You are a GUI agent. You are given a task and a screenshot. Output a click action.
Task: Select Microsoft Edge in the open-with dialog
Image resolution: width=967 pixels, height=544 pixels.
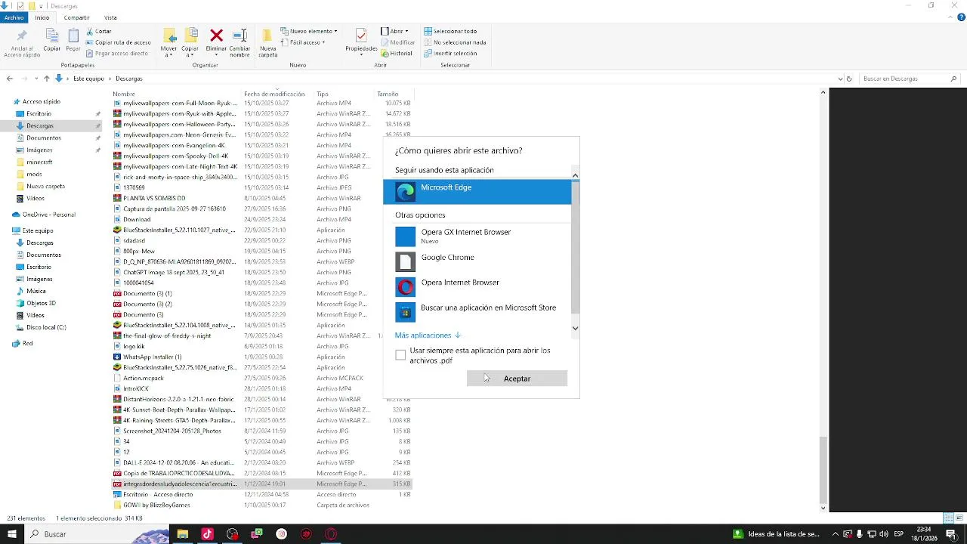(x=477, y=191)
